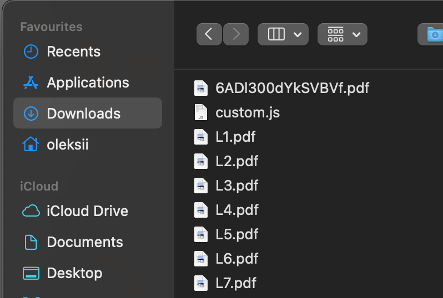Click the L6.pdf file icon
This screenshot has height=298, width=443.
pyautogui.click(x=201, y=259)
